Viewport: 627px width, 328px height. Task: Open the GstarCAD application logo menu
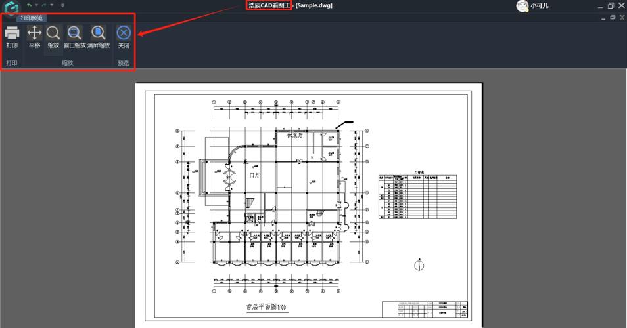pos(11,9)
